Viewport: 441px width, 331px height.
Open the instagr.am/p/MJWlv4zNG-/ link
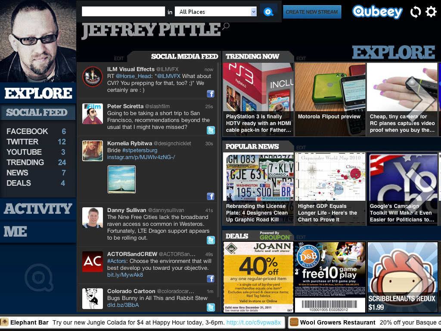(x=141, y=157)
